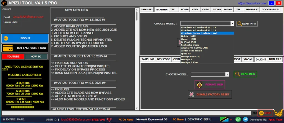Click DISABLE FACTORY RESET button text
Viewport: 284px width, 123px height.
pyautogui.click(x=213, y=95)
